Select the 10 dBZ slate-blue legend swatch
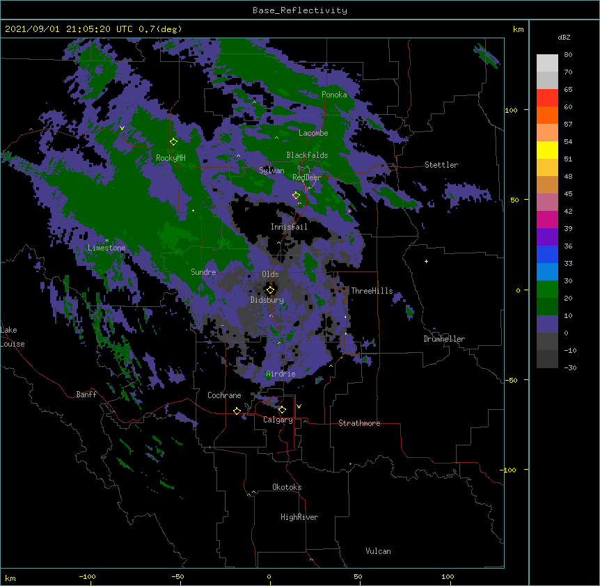600x586 pixels. click(547, 324)
